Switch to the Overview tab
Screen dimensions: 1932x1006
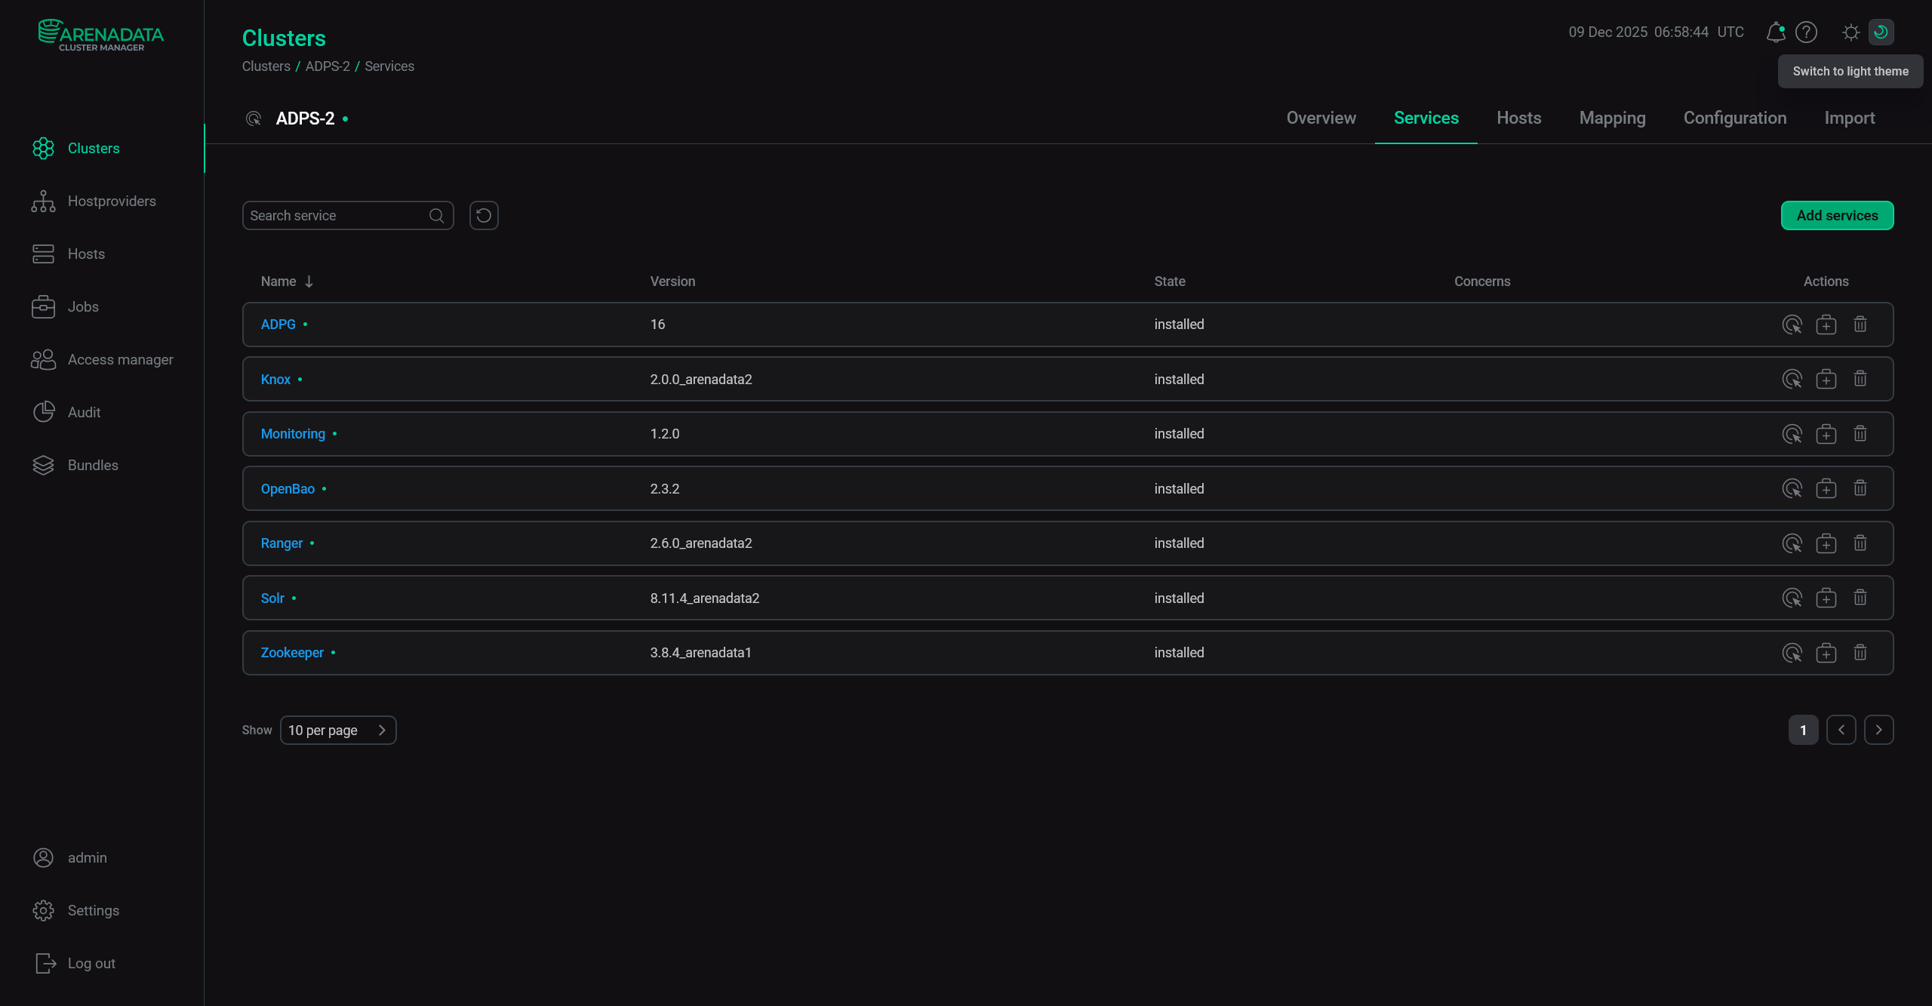[x=1321, y=118]
